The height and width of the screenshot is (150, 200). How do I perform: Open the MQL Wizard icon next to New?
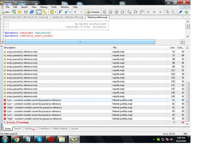click(x=14, y=12)
